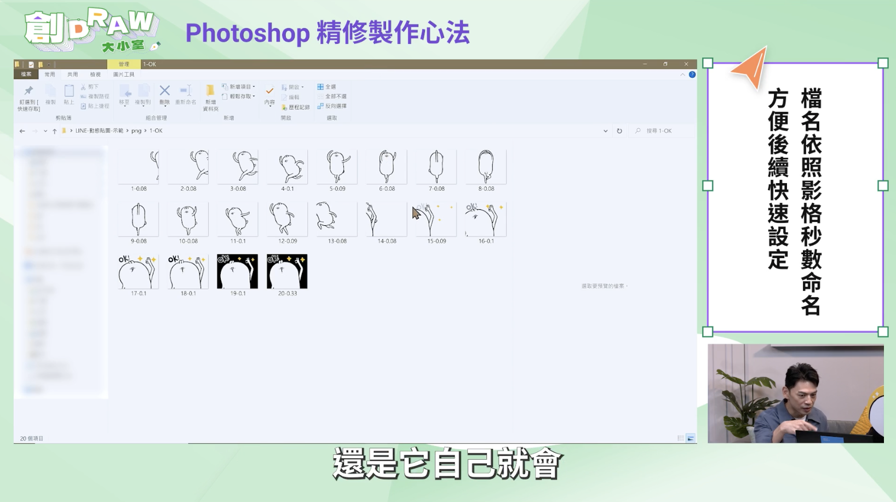
Task: Select the file thumbnail 8-0.08
Action: (486, 167)
